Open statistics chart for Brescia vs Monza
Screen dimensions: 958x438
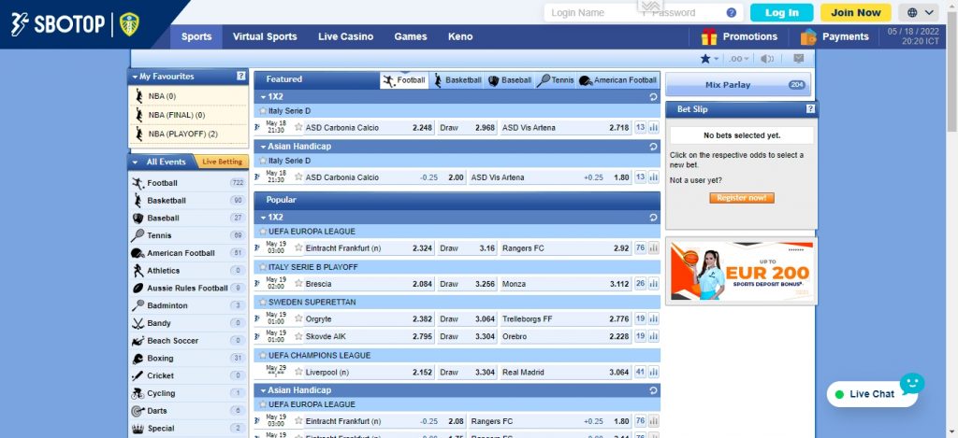(654, 284)
